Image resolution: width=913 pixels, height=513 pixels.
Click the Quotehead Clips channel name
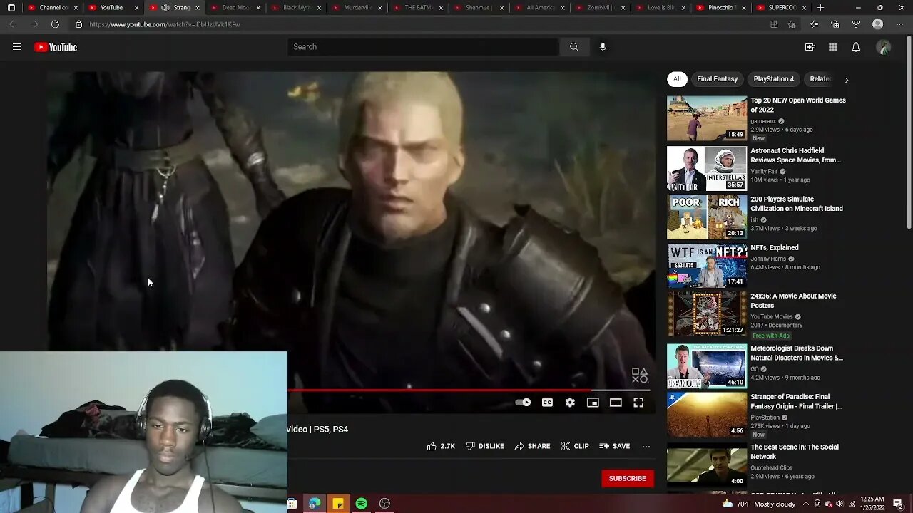(x=772, y=468)
